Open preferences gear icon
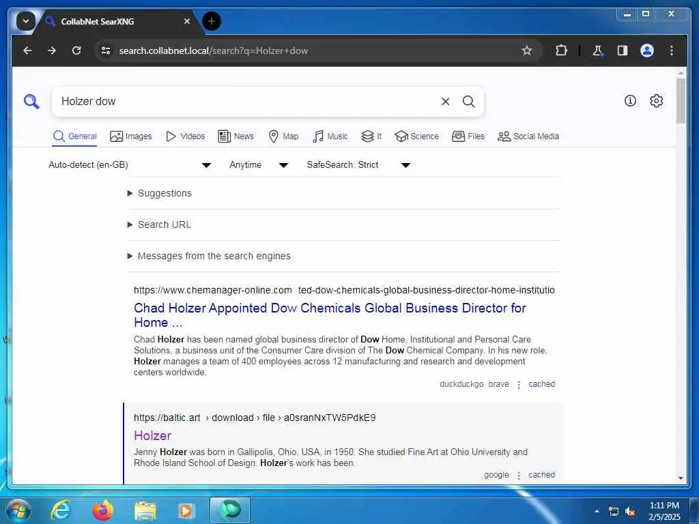The image size is (699, 524). 656,101
